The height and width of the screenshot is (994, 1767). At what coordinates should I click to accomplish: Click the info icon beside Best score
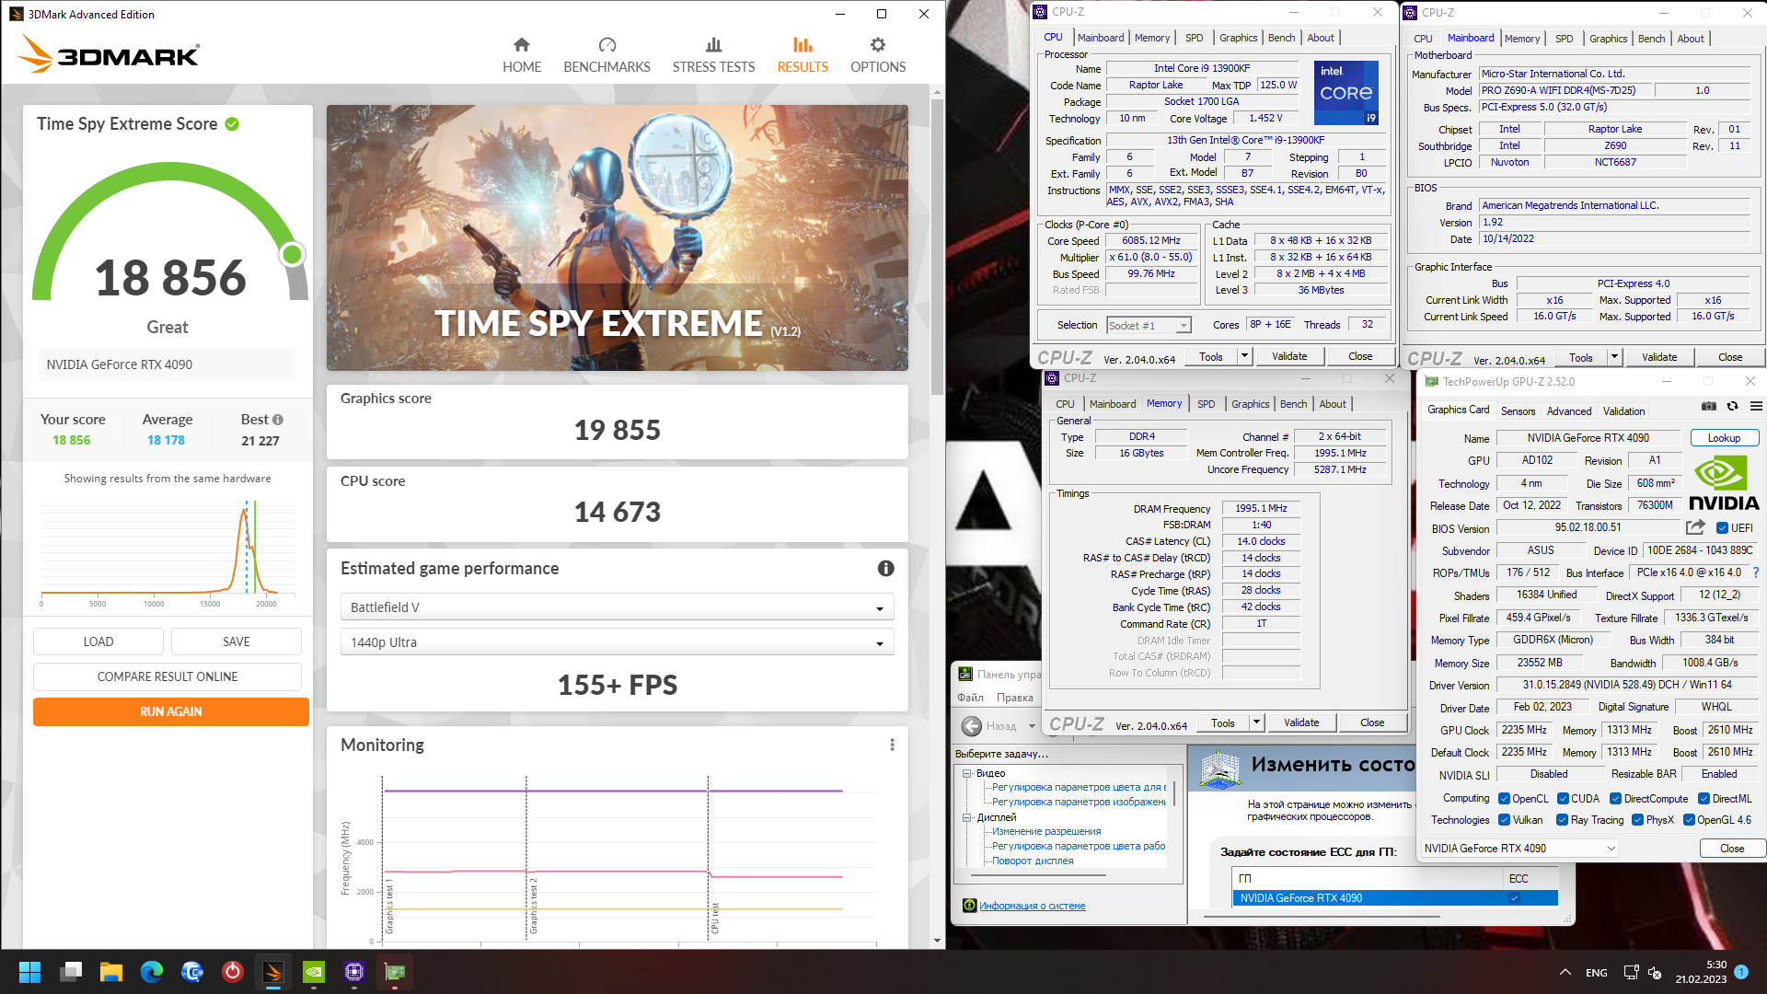[278, 420]
